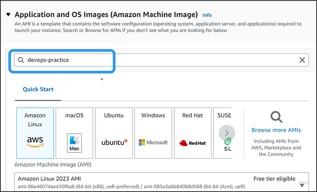Open the Browse more AMIs link
The image size is (317, 192).
[276, 130]
